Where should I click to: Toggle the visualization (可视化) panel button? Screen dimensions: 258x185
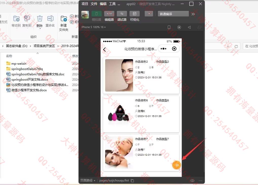pos(134,14)
